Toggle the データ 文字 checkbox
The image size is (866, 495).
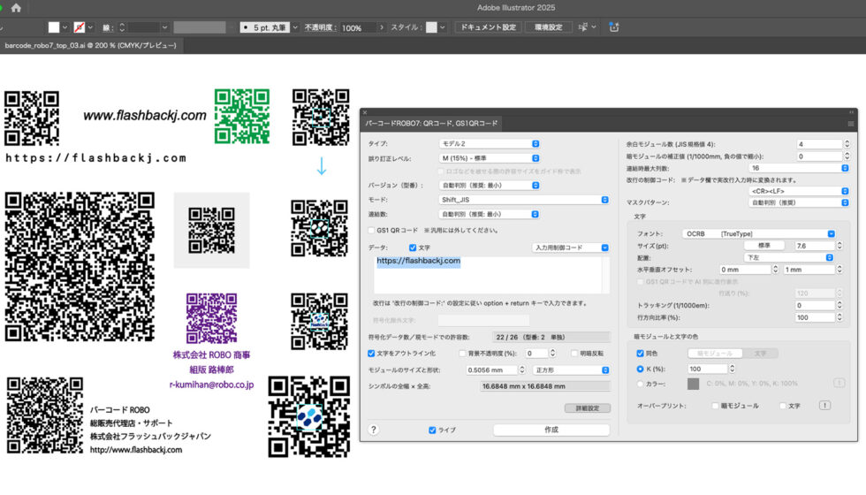pos(413,247)
